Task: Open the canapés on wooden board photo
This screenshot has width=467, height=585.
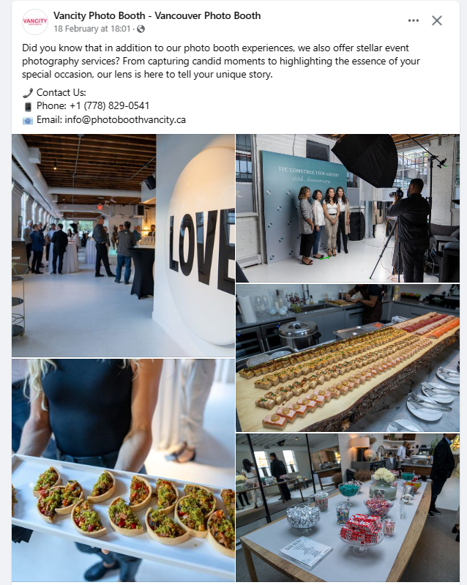Action: tap(348, 358)
